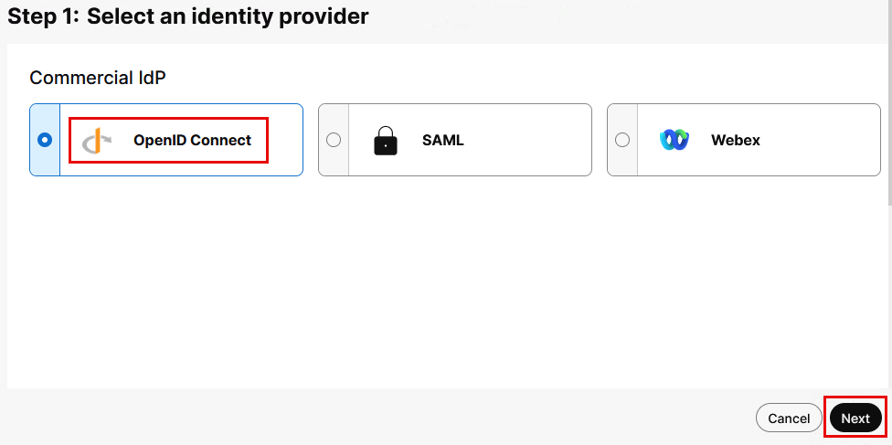
Task: Choose the Webex radio button
Action: (622, 140)
